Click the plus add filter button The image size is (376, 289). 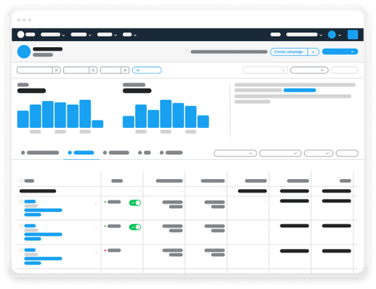[147, 70]
